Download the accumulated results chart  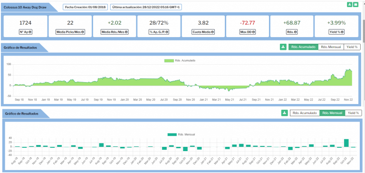coord(283,47)
